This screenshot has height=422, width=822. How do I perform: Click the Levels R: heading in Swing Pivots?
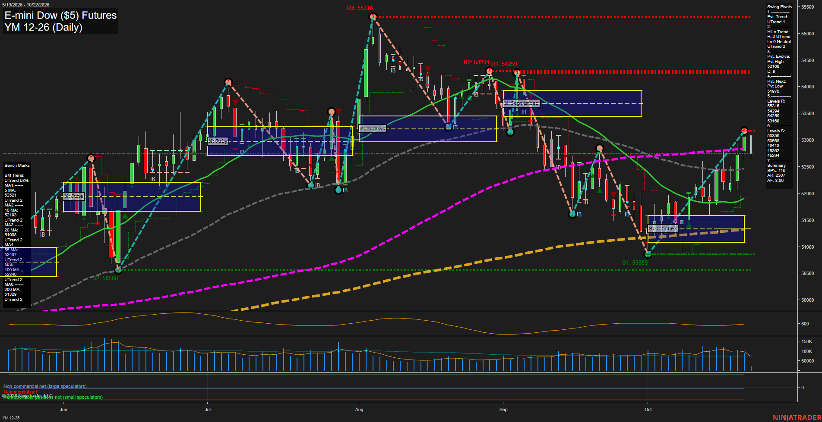pos(776,101)
